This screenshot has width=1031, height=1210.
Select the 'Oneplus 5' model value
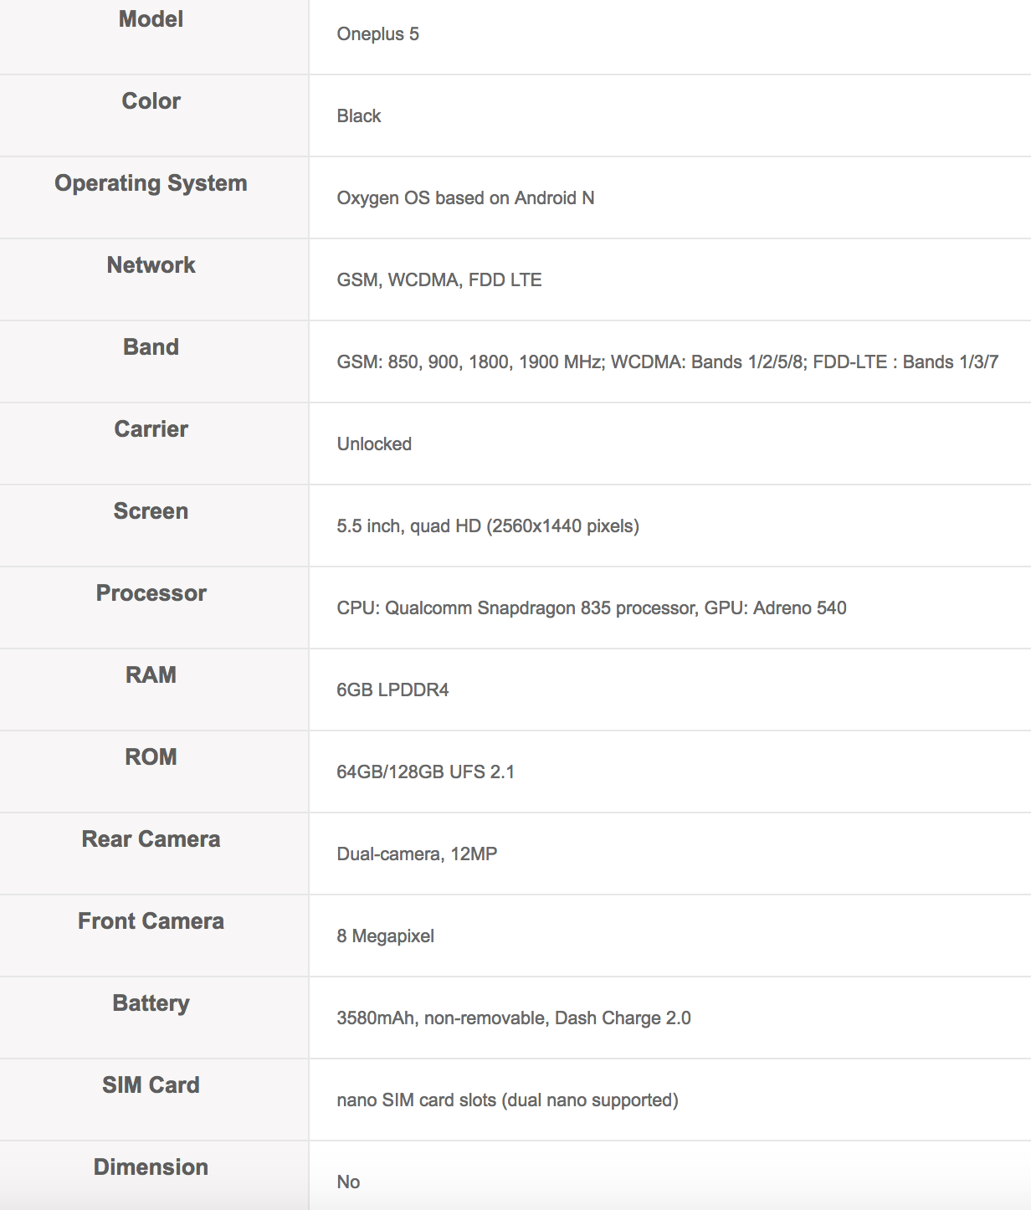(x=377, y=34)
